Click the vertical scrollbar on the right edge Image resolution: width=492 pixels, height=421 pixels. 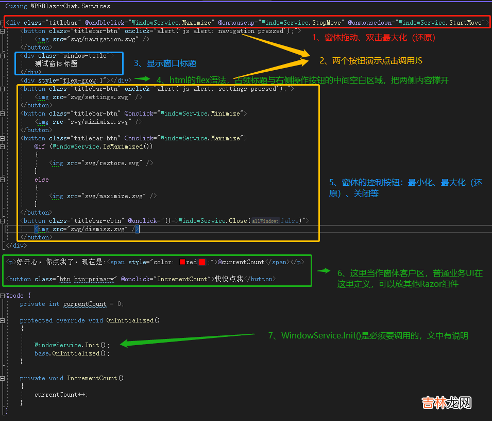489,206
